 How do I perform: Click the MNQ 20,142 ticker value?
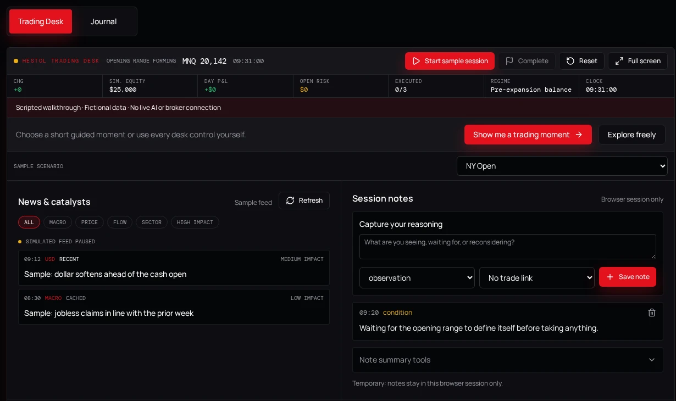pos(204,61)
